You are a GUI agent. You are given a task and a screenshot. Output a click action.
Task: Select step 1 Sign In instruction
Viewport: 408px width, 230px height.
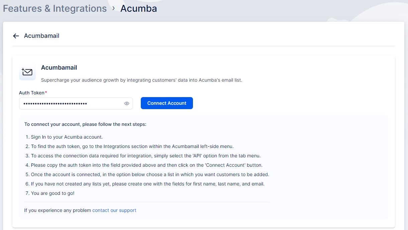pos(67,137)
